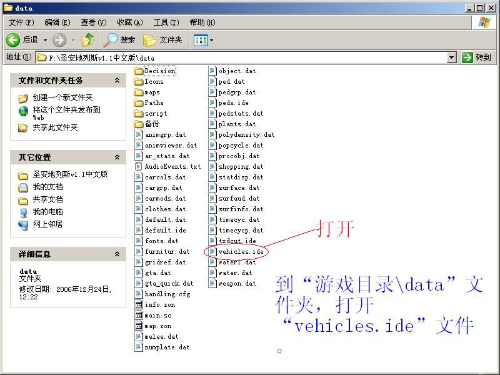Toggle the Folders (文件夹) pane button
This screenshot has height=375, width=500.
click(162, 40)
